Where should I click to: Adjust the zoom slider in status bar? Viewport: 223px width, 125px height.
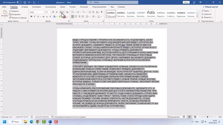pos(208,117)
